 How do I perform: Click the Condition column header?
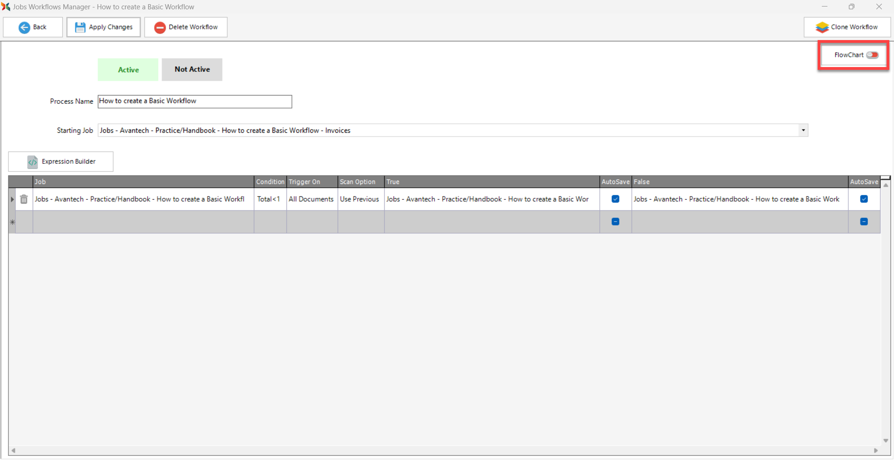270,182
